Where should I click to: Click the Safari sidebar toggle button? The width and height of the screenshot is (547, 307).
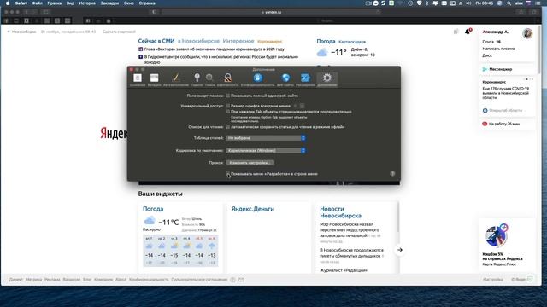point(45,12)
